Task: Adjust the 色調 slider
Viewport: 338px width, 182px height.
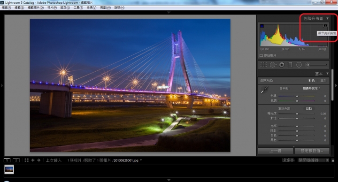Action: [x=297, y=101]
